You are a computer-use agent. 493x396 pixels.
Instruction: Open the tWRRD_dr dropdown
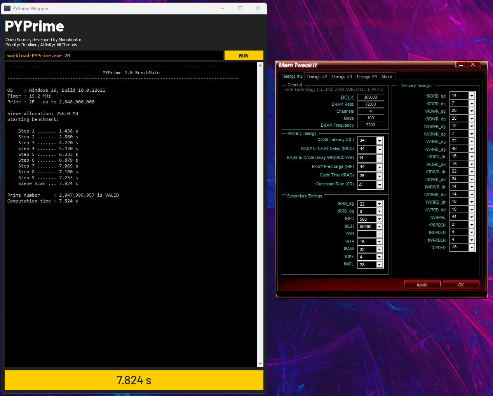coord(472,202)
